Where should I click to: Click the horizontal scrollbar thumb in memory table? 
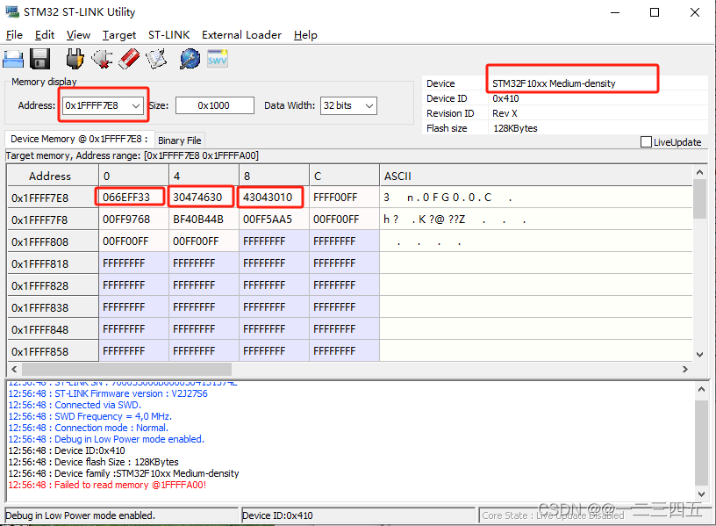click(x=126, y=369)
